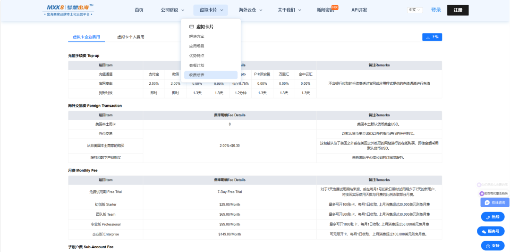Click the 免费试用期 Free Trial row label
This screenshot has height=252, width=510.
click(106, 192)
